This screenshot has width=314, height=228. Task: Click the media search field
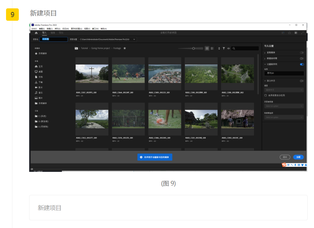[245, 48]
